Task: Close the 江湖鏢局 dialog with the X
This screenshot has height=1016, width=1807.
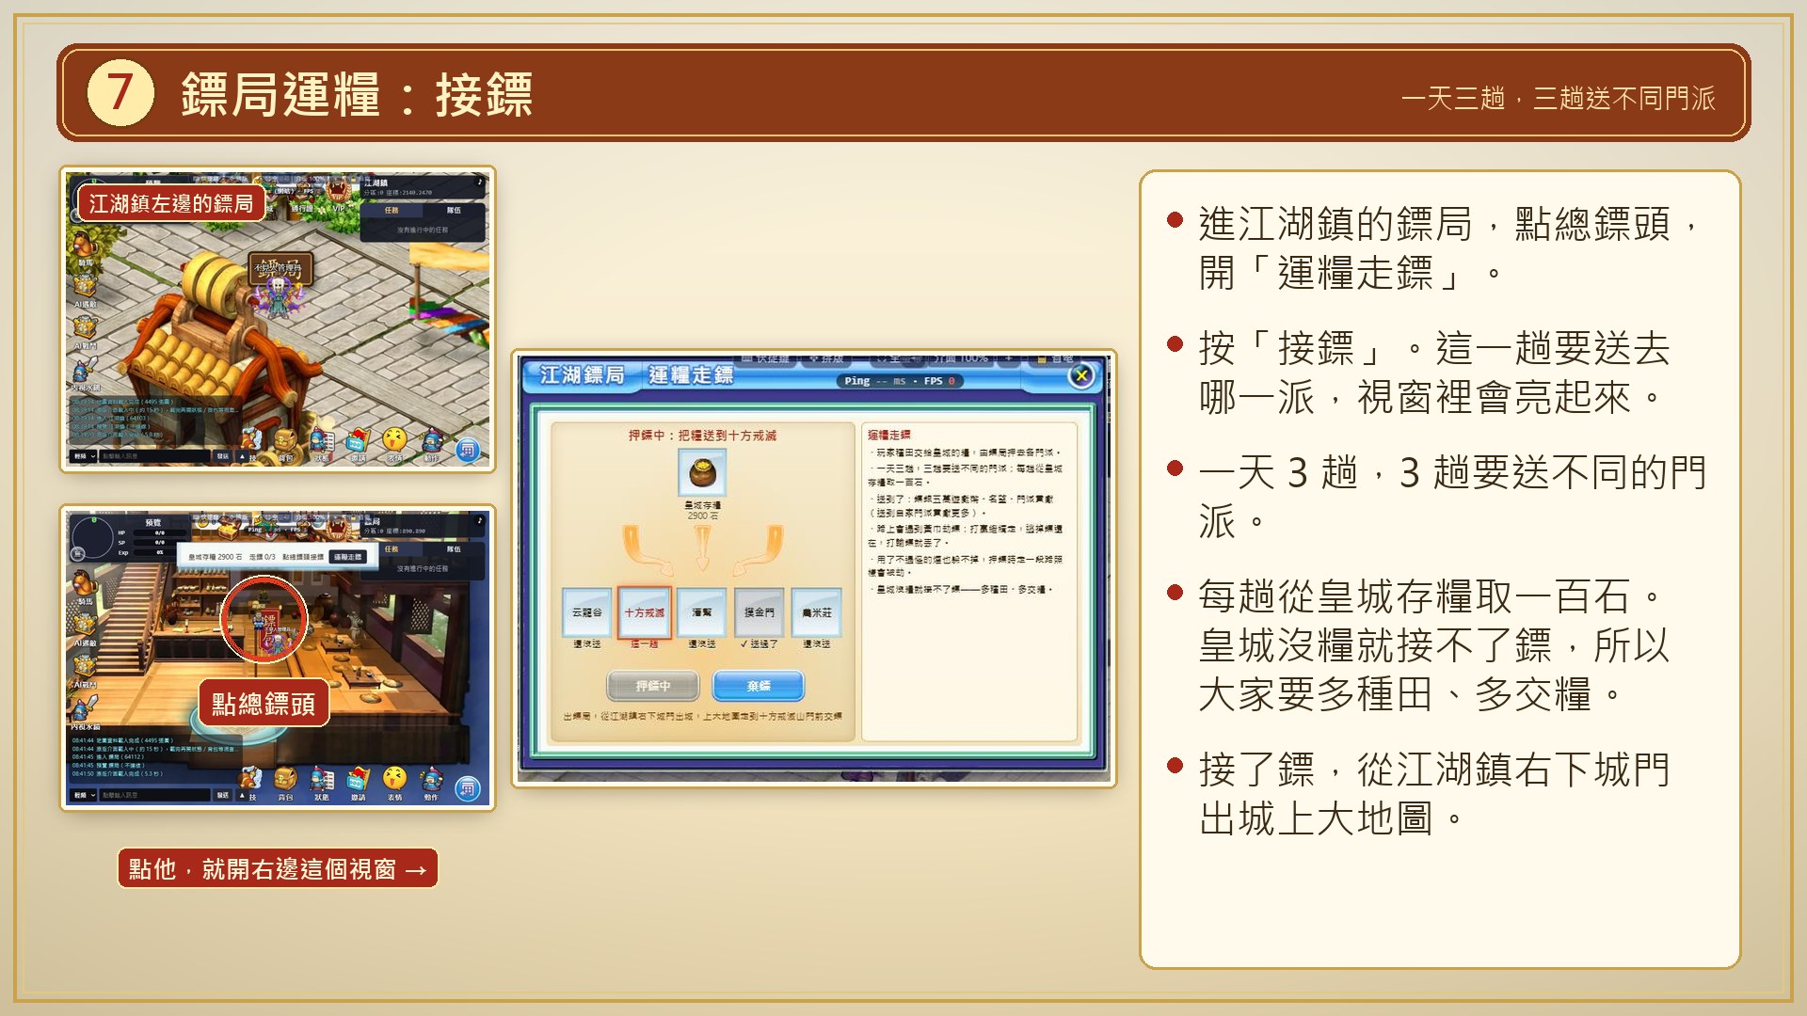Action: 1081,376
